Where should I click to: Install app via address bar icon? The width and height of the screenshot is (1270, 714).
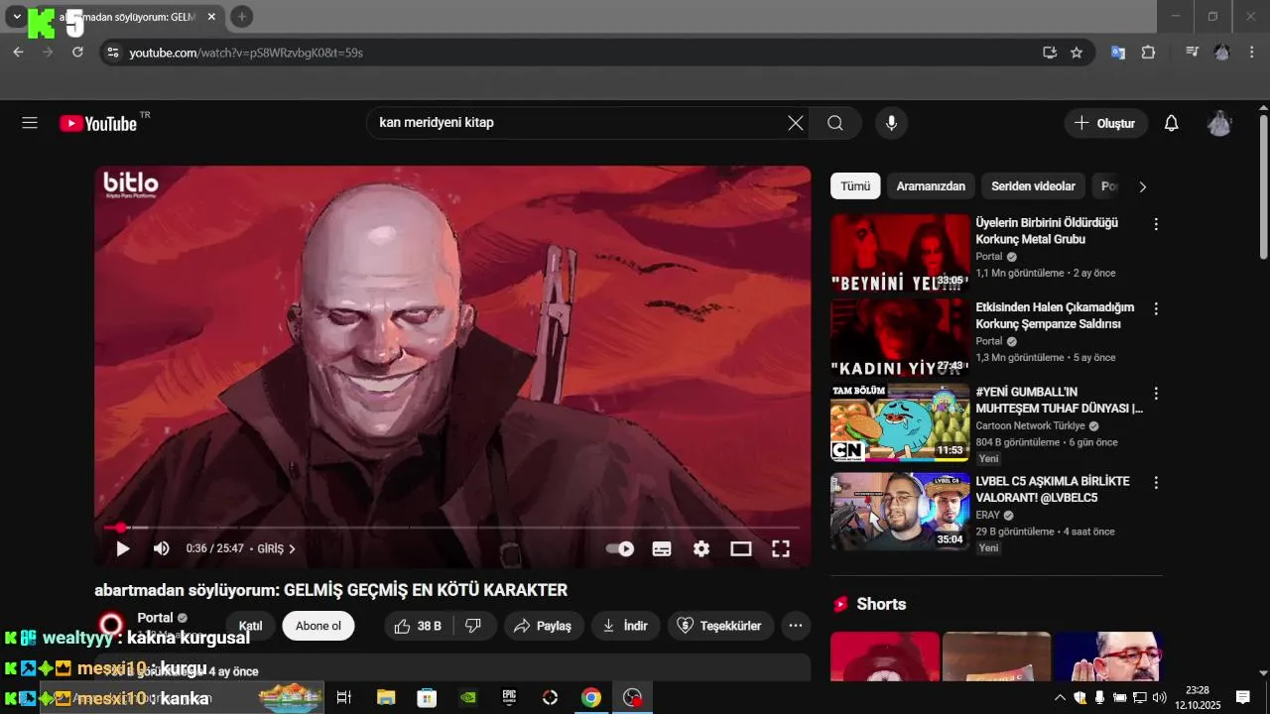coord(1050,53)
